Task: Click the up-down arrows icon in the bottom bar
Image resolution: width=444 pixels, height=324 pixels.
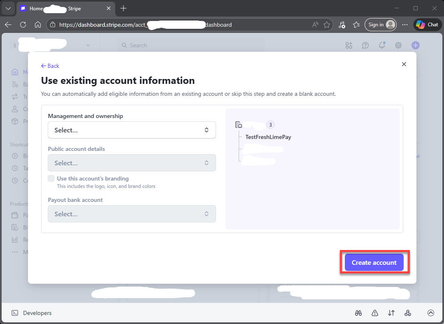Action: pyautogui.click(x=391, y=313)
